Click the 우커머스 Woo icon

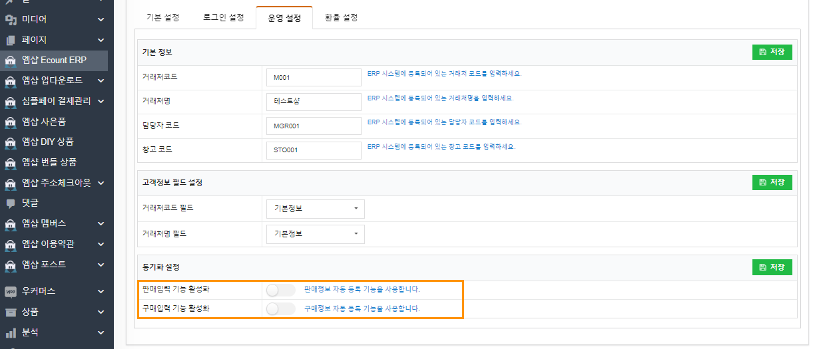(11, 291)
